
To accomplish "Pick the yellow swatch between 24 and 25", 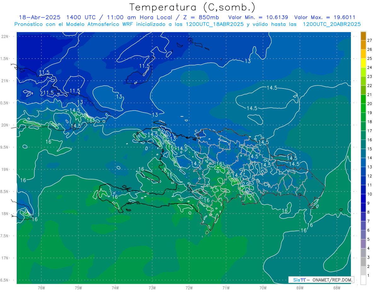I will click(x=363, y=63).
